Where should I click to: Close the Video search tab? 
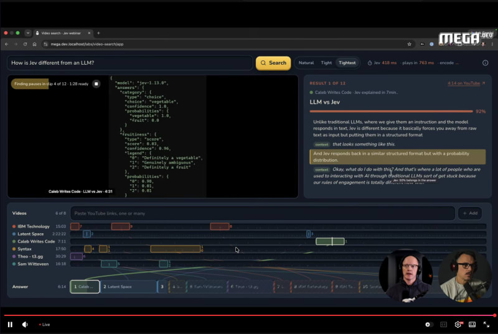[89, 33]
